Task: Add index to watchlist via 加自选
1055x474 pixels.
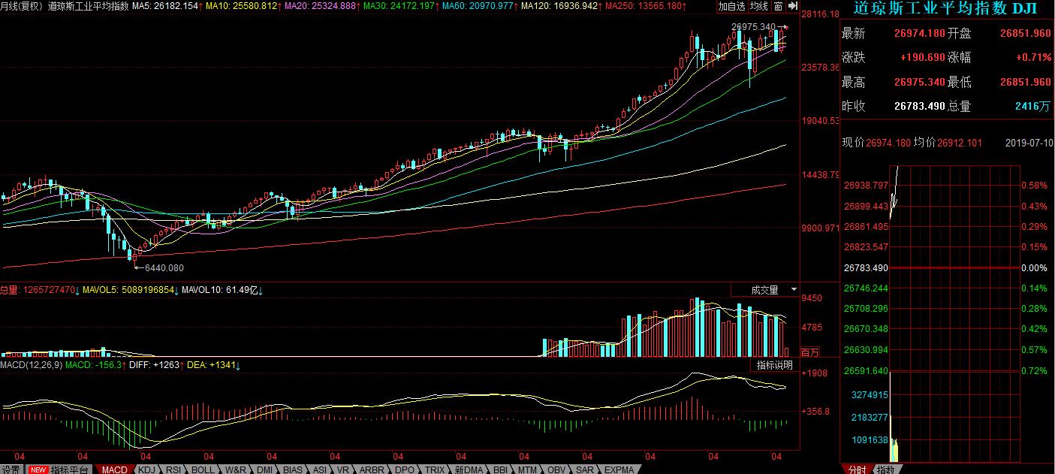Action: pyautogui.click(x=732, y=6)
